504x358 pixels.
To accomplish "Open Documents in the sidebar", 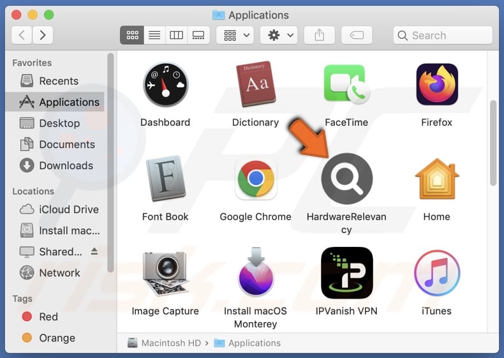I will [55, 144].
